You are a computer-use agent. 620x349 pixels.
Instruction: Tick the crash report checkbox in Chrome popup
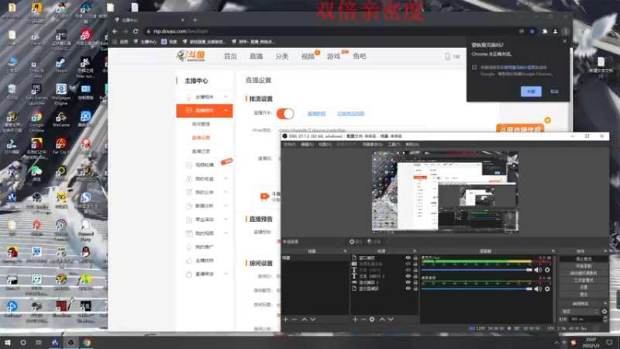474,67
